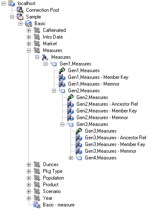The height and width of the screenshot is (214, 168).
Task: Click the Intro Date dimension icon
Action: click(37, 37)
